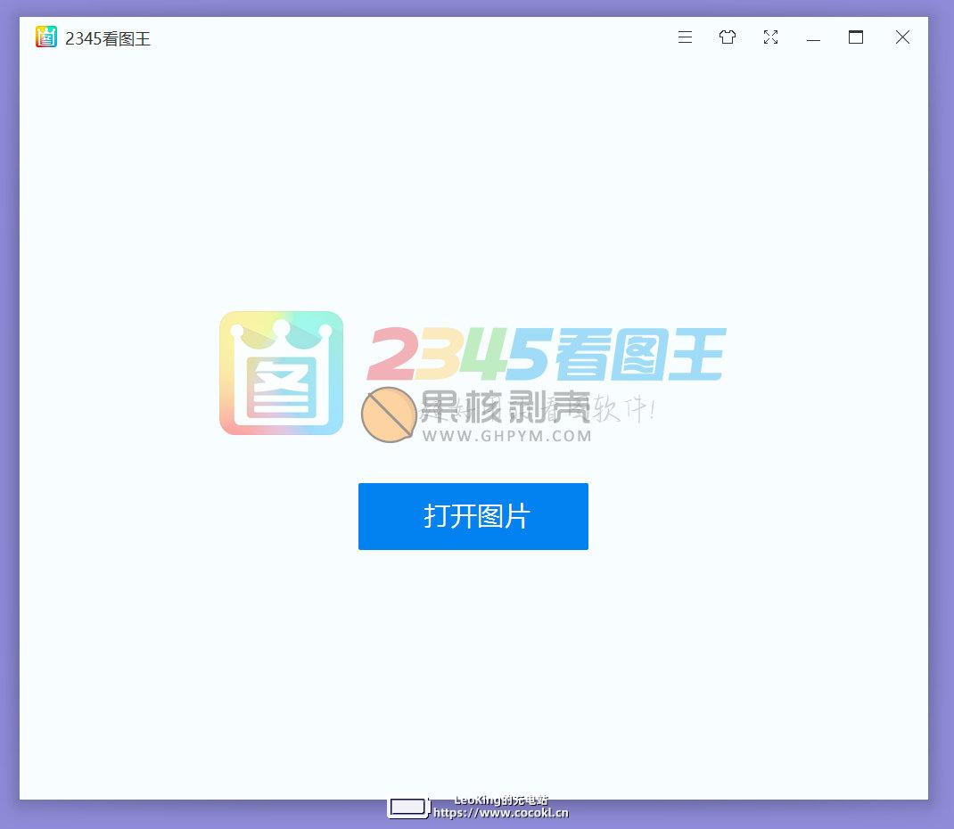Open the skin change shirt icon
The height and width of the screenshot is (829, 954).
[x=728, y=37]
